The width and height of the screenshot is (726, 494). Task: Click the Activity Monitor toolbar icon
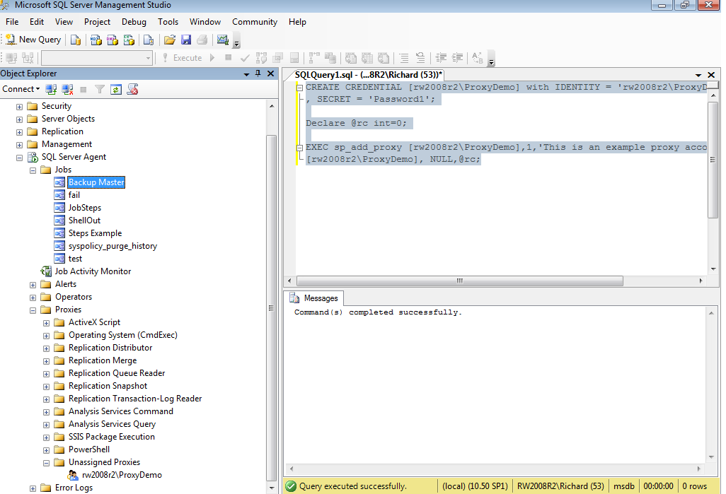point(223,40)
